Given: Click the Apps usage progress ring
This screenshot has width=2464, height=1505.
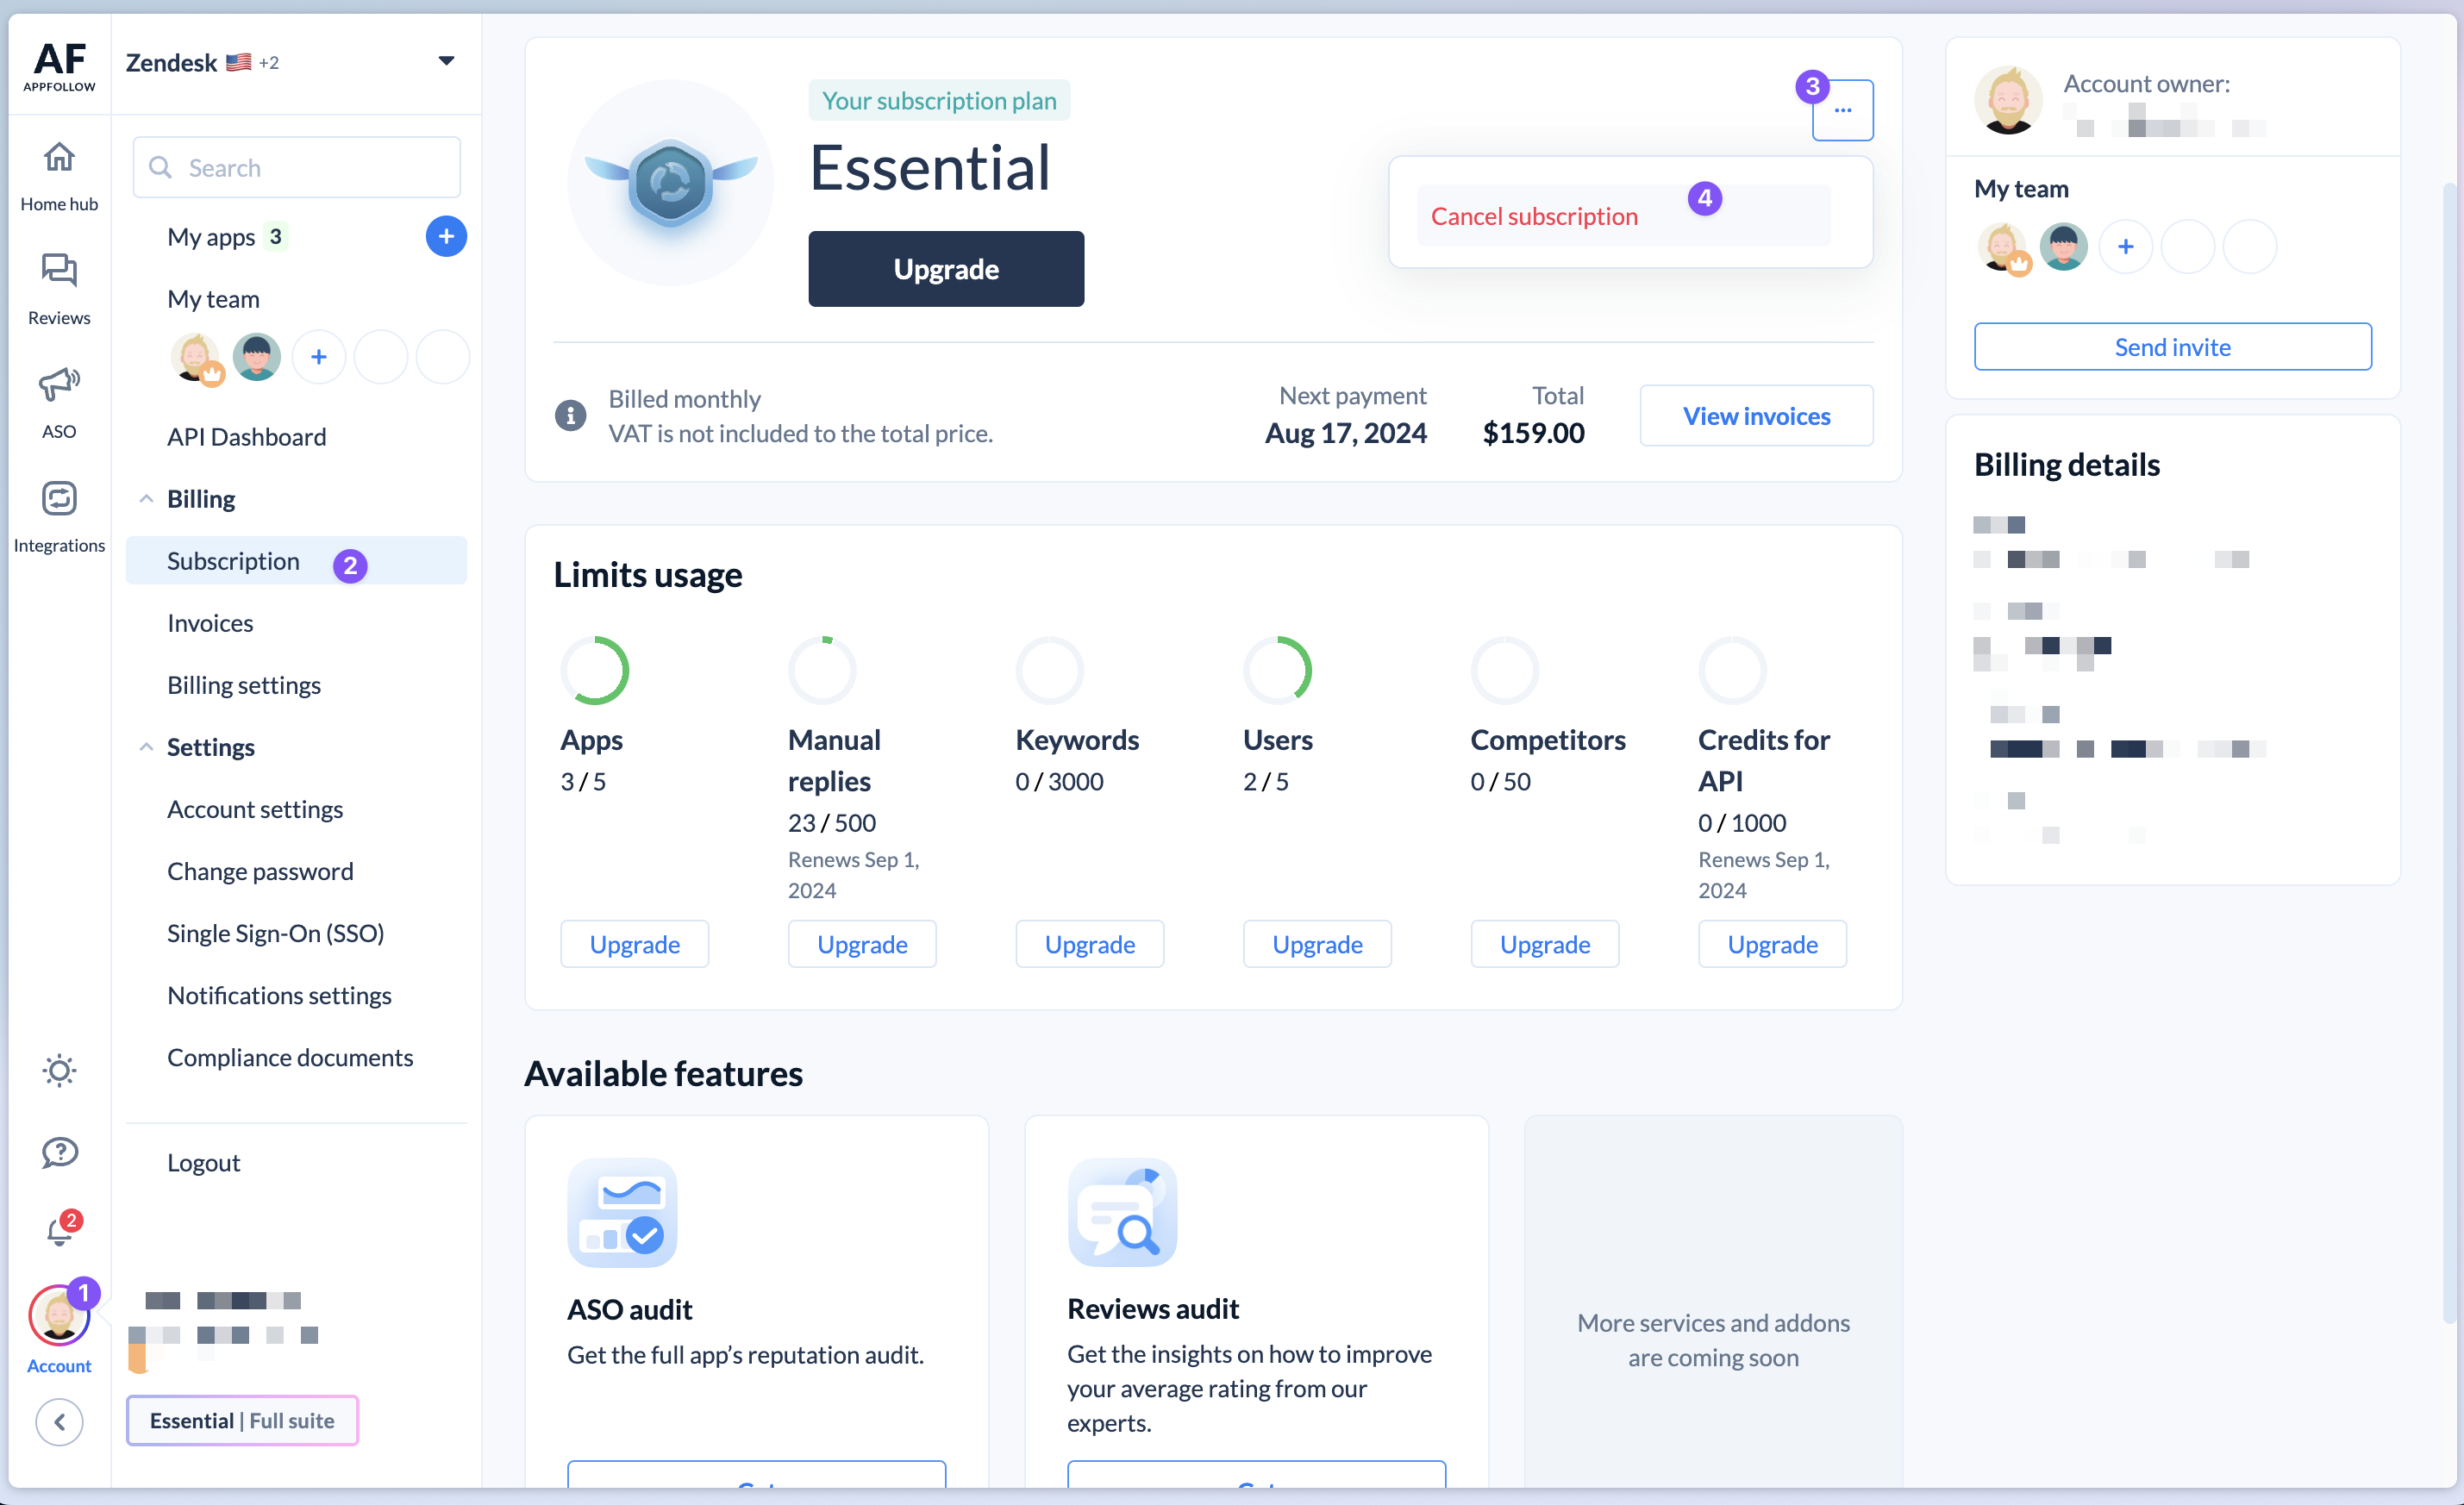Looking at the screenshot, I should tap(595, 671).
